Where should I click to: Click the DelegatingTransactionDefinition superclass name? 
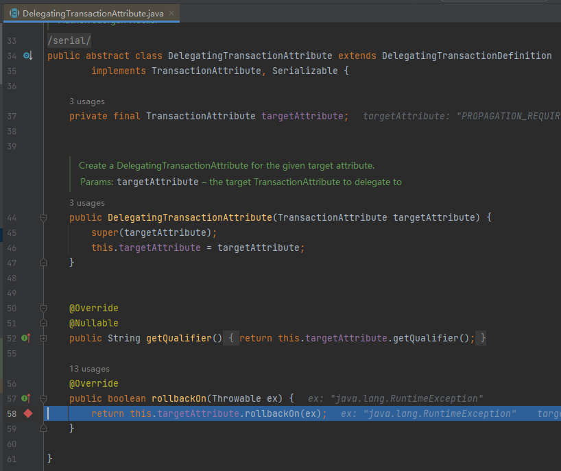point(466,56)
